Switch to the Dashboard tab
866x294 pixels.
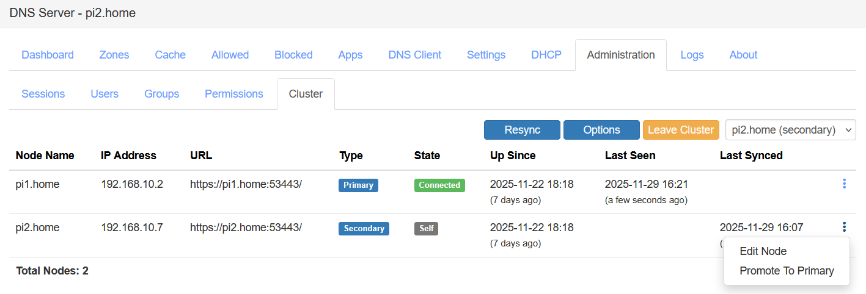point(48,55)
